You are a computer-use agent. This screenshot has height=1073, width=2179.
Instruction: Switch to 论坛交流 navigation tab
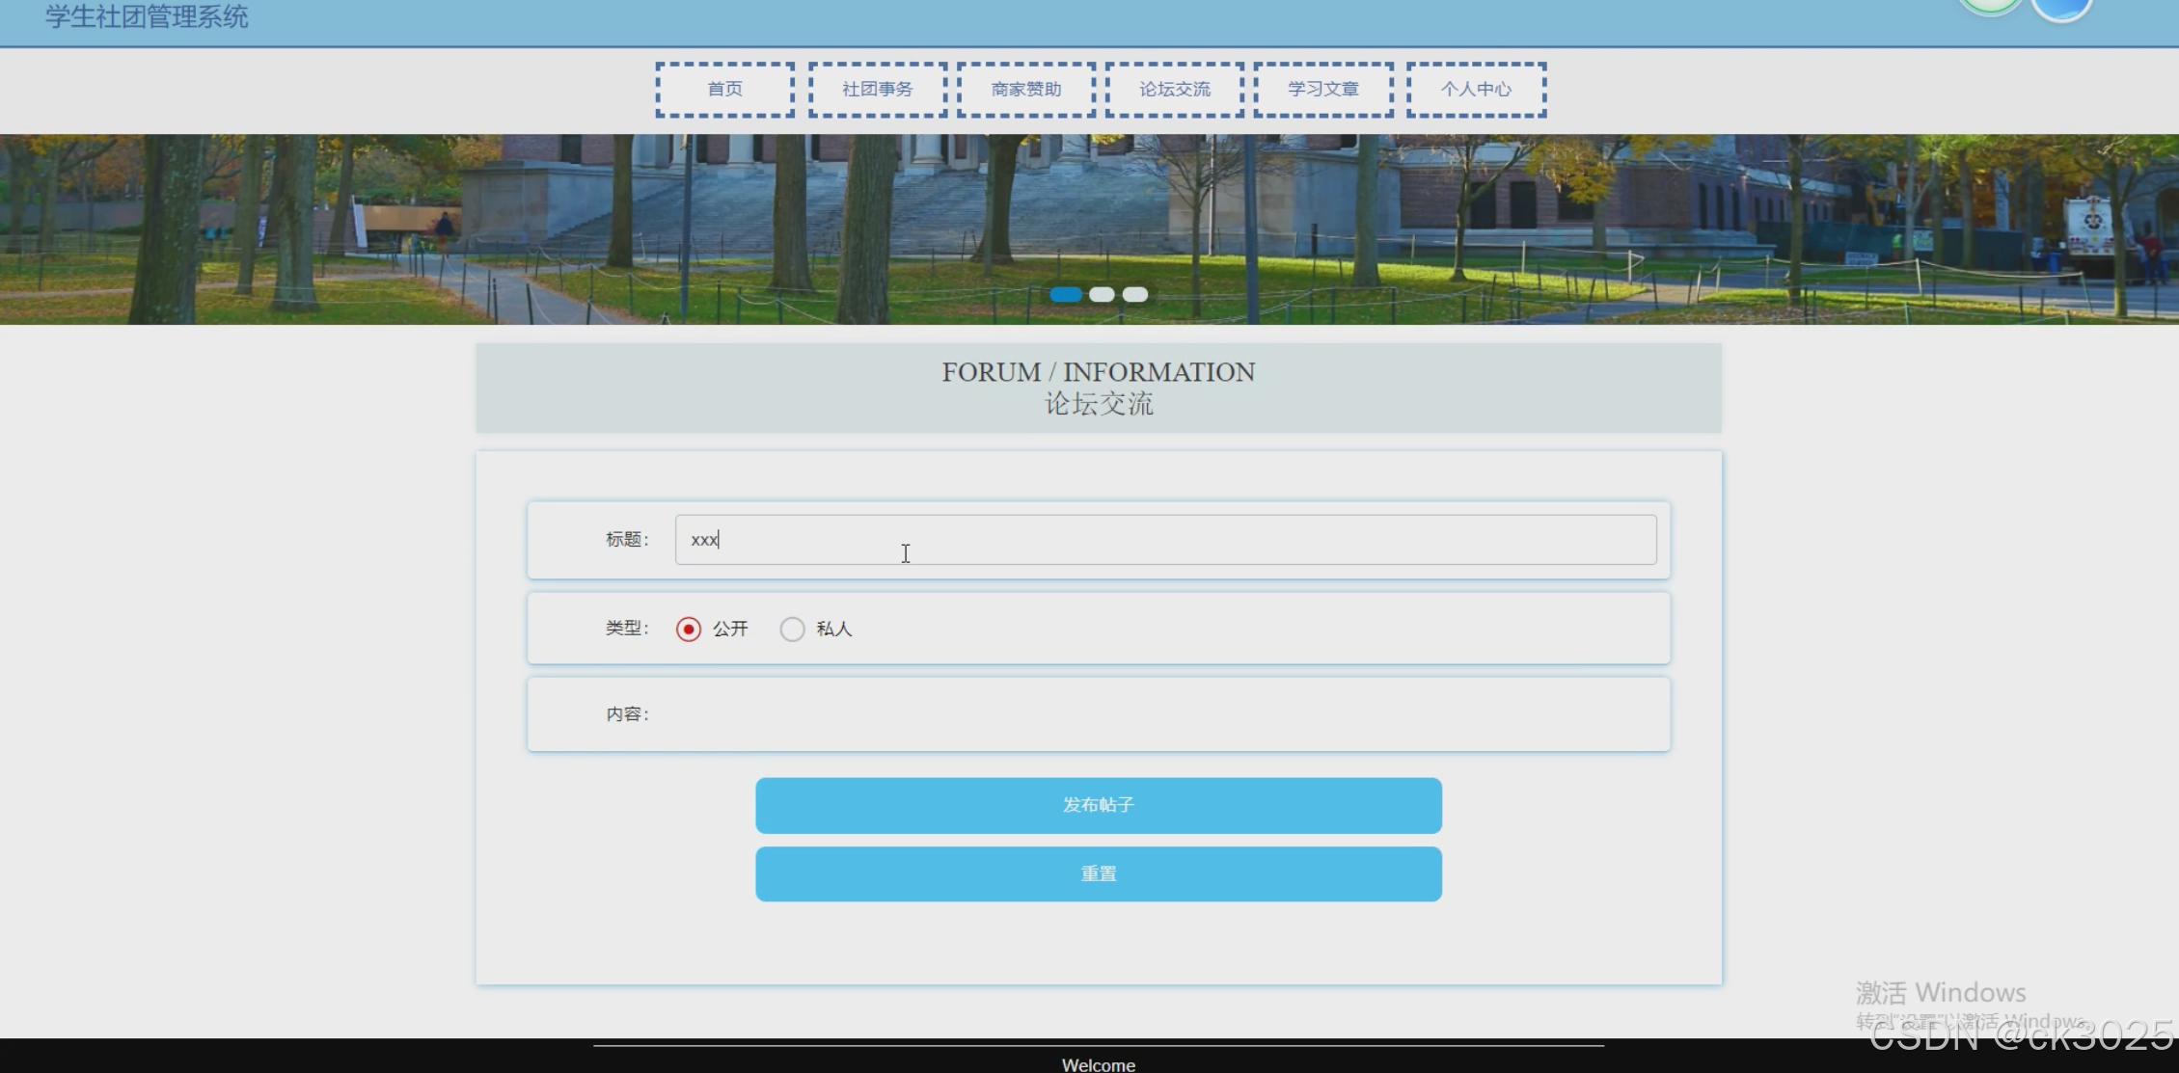pos(1174,90)
